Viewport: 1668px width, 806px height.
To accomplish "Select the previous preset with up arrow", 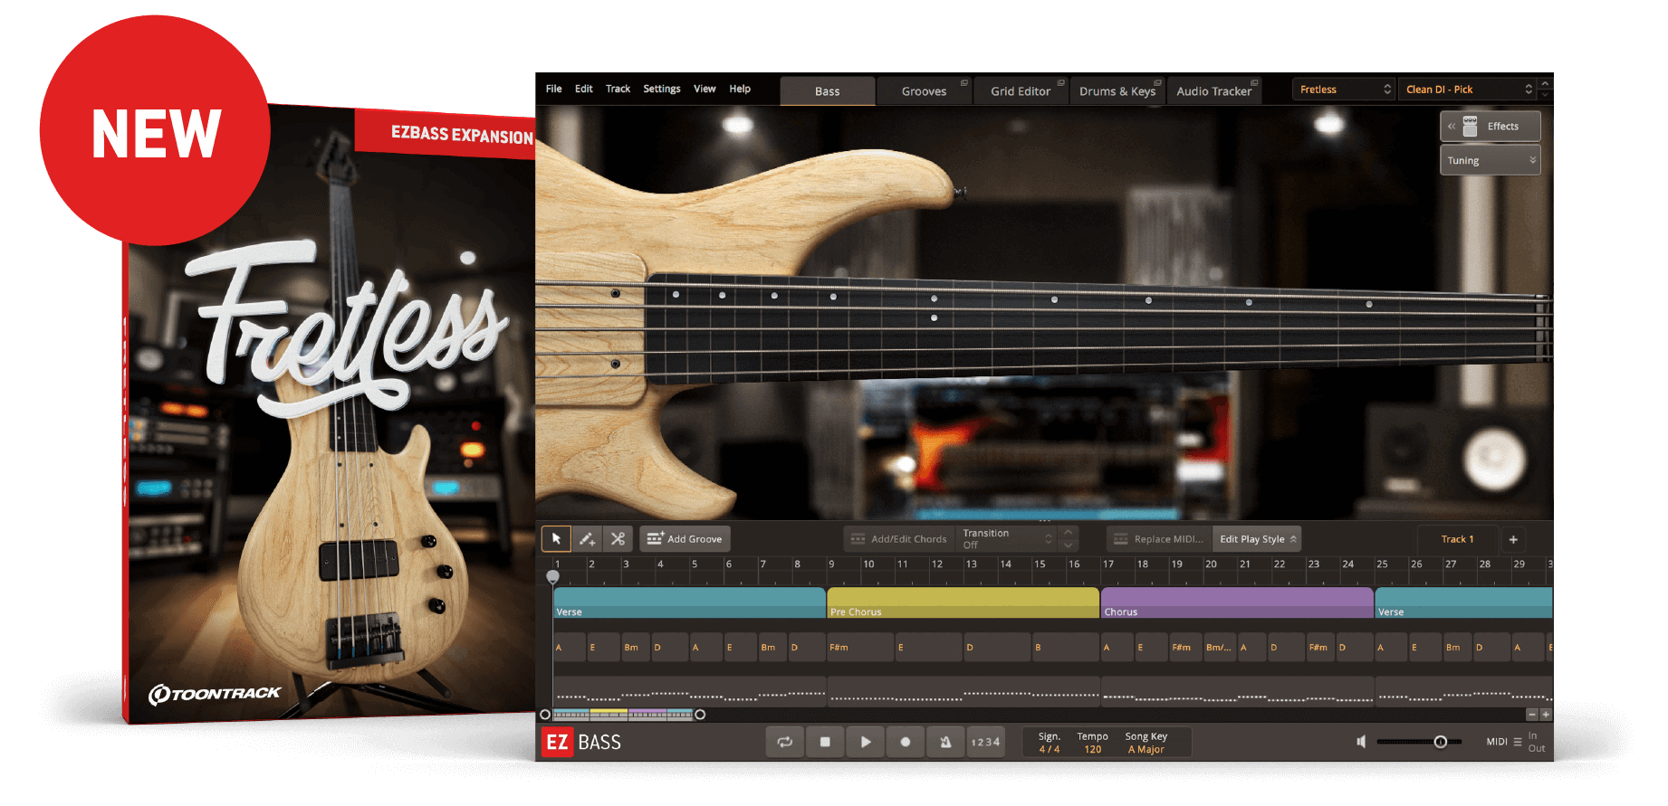I will coord(1545,83).
